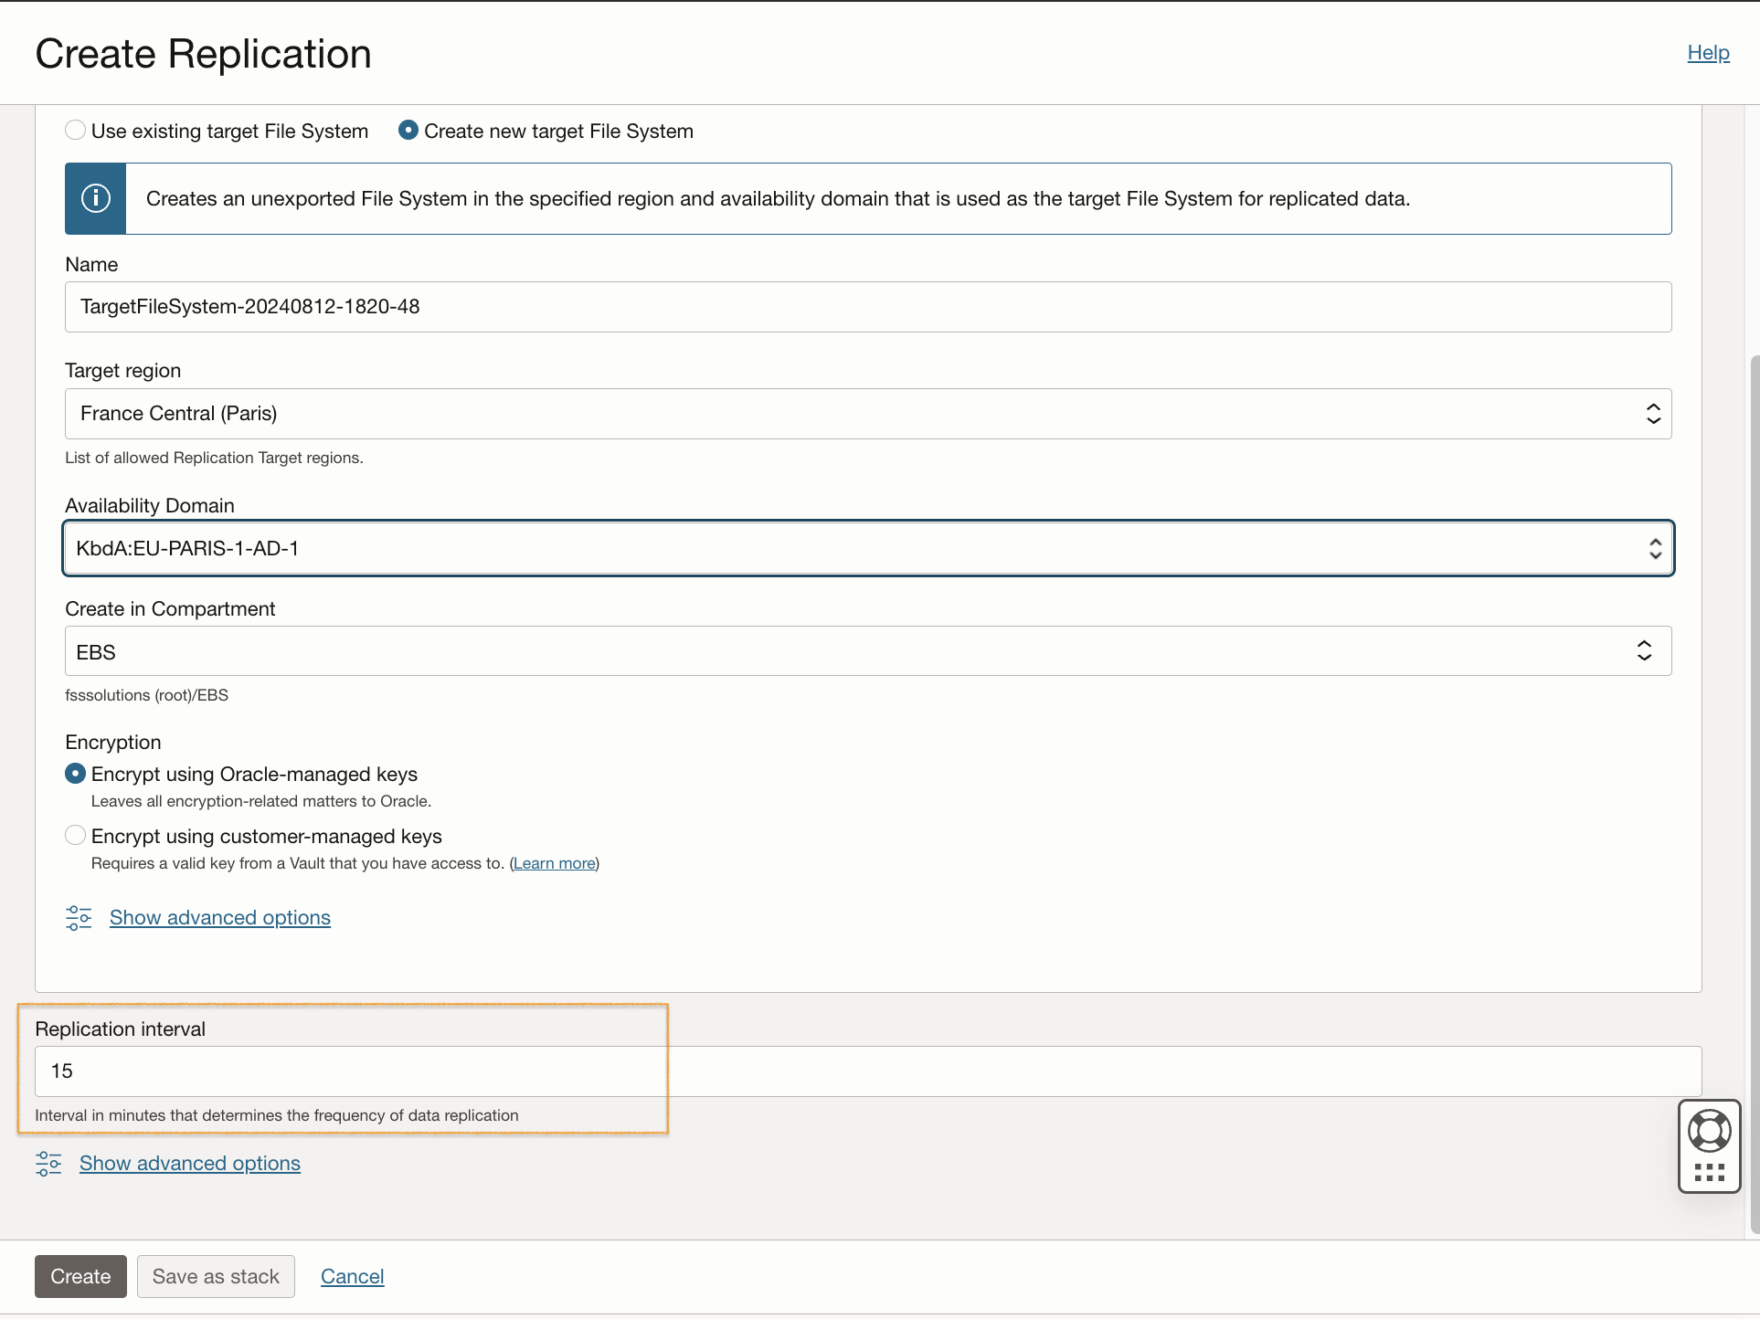
Task: Click the Target region stepper chevrons
Action: pos(1652,413)
